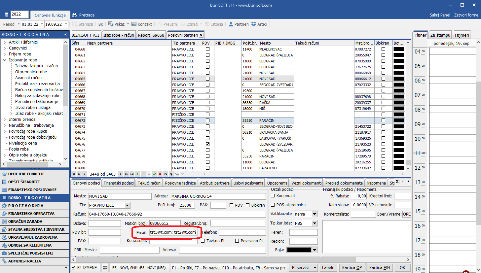Screen dimensions: 481x273
Task: Click the green checkmark save icon
Action: point(154,174)
